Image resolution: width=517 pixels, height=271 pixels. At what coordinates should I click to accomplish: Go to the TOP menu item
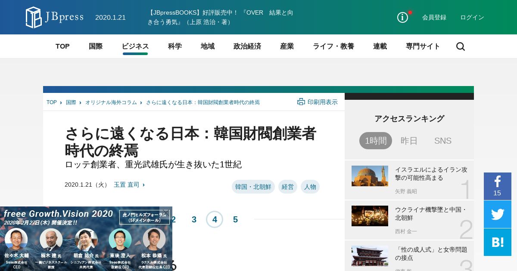point(62,46)
